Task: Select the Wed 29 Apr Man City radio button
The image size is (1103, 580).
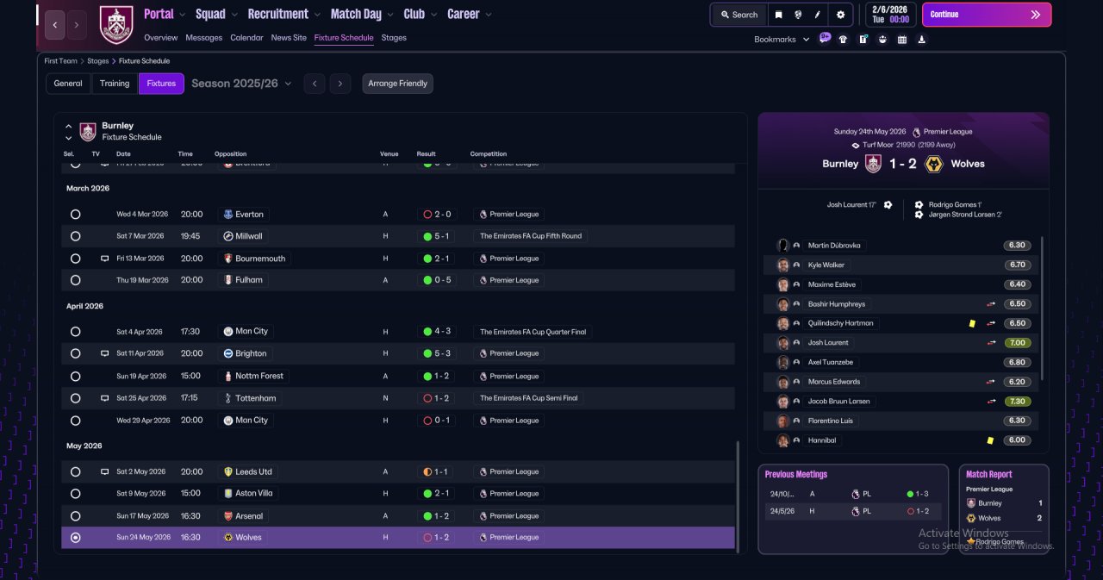Action: click(x=76, y=421)
